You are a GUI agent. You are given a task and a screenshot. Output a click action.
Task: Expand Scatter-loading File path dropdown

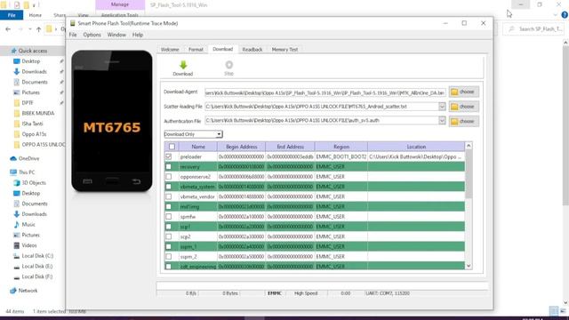click(442, 107)
